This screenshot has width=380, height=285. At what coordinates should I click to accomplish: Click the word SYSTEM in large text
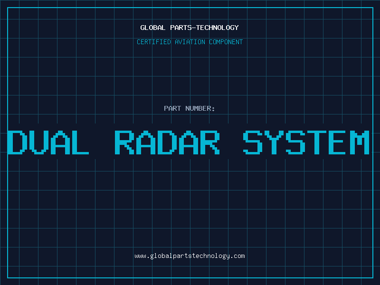[x=306, y=142]
